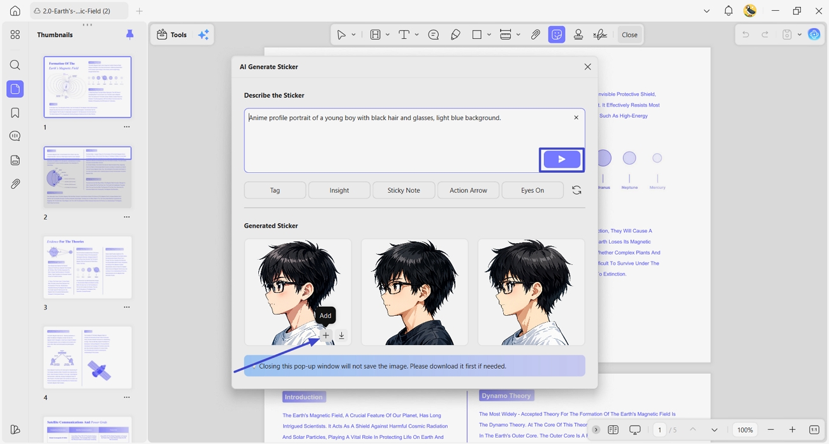
Task: Open the thumbnails grid sidebar icon
Action: pos(15,34)
